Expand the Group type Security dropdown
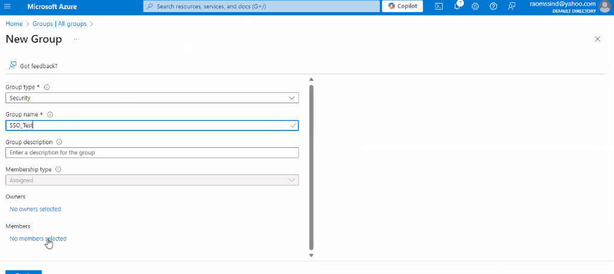Viewport: 614px width, 274px height. [x=152, y=98]
